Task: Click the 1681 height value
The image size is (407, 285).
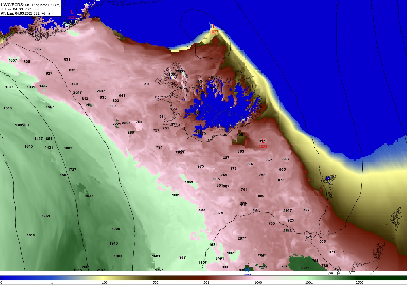Action: (156, 256)
